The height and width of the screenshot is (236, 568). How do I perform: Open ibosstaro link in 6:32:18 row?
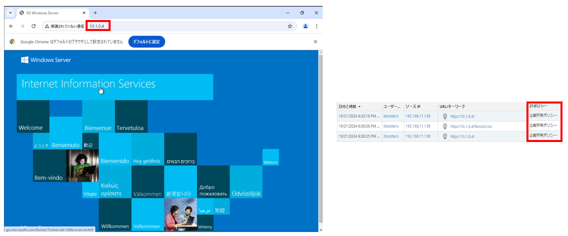(391, 116)
